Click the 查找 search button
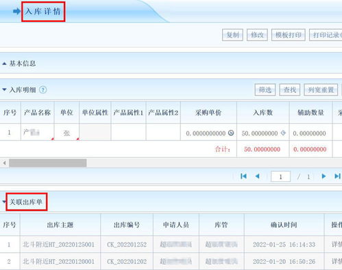The height and width of the screenshot is (270, 342). (290, 90)
